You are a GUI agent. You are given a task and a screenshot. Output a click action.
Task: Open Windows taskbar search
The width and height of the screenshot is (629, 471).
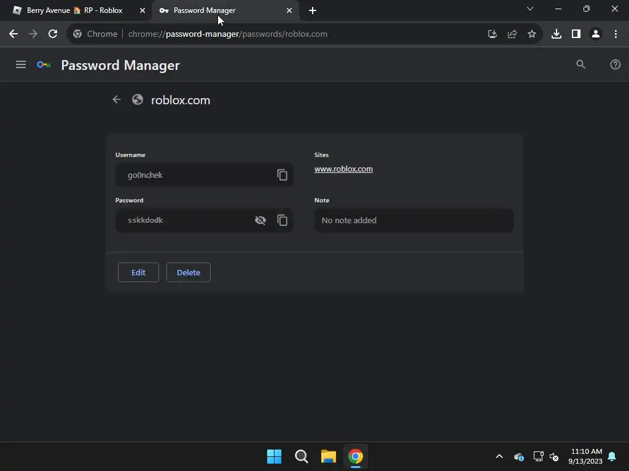(x=301, y=456)
